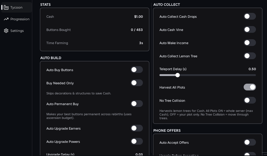Switch to the Progression tab
Screen dimensions: 267x156
click(17, 19)
